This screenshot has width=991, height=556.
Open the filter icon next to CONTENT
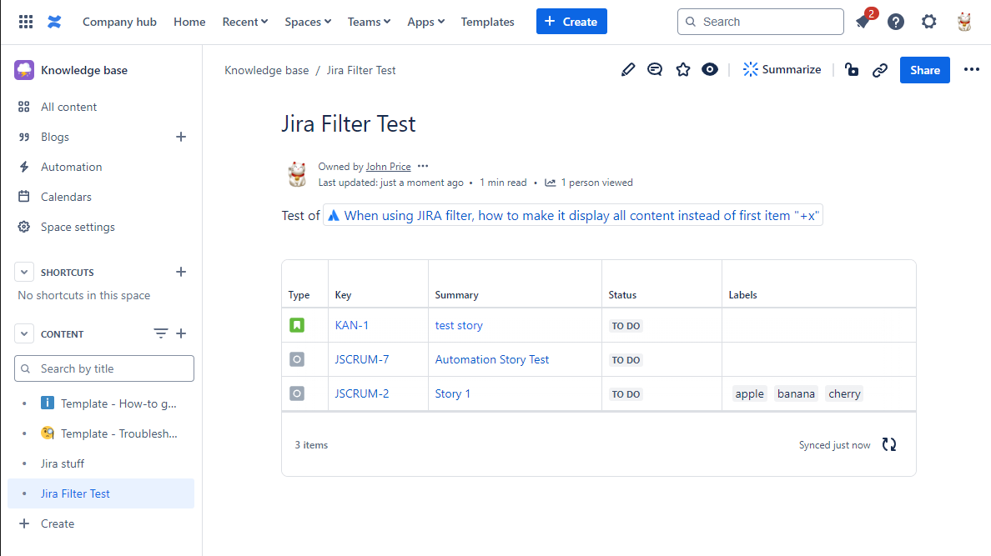pos(160,333)
